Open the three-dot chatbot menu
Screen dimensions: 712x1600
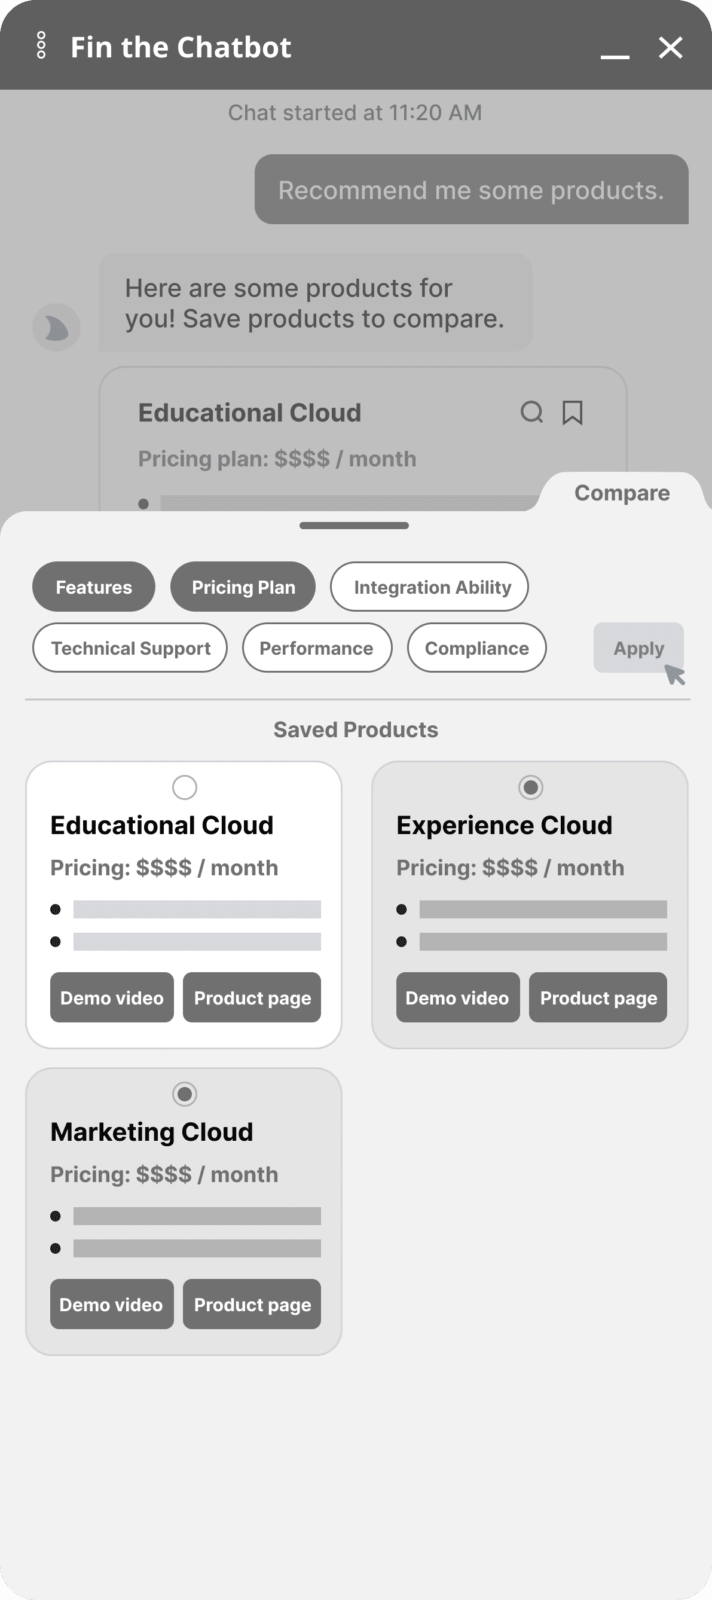click(x=41, y=45)
